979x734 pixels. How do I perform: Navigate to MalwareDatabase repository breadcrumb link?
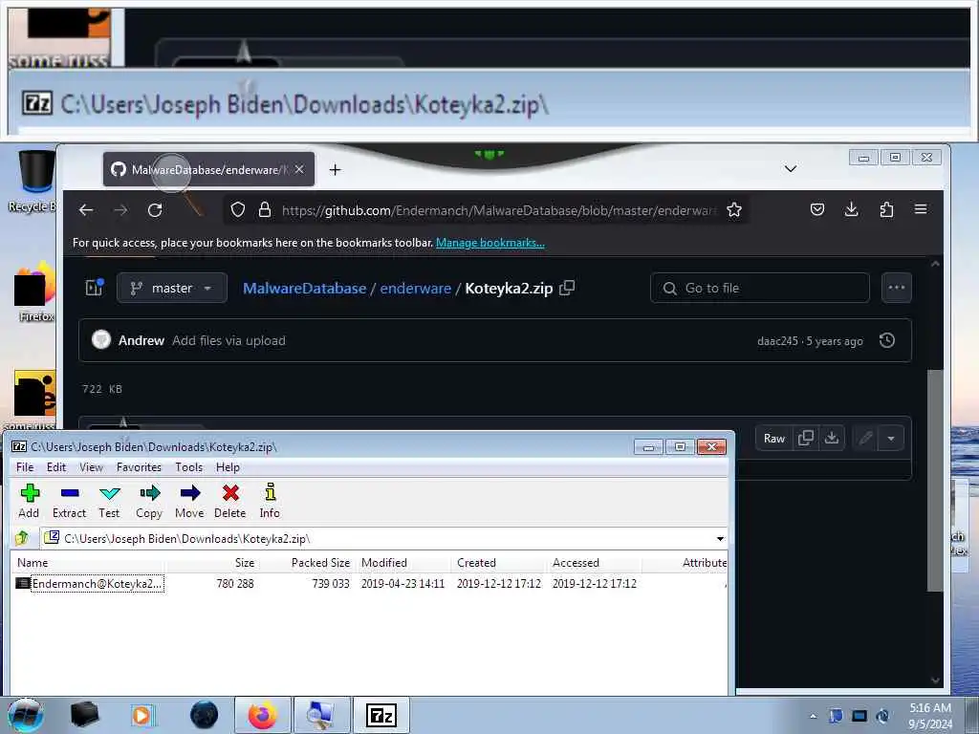click(305, 288)
